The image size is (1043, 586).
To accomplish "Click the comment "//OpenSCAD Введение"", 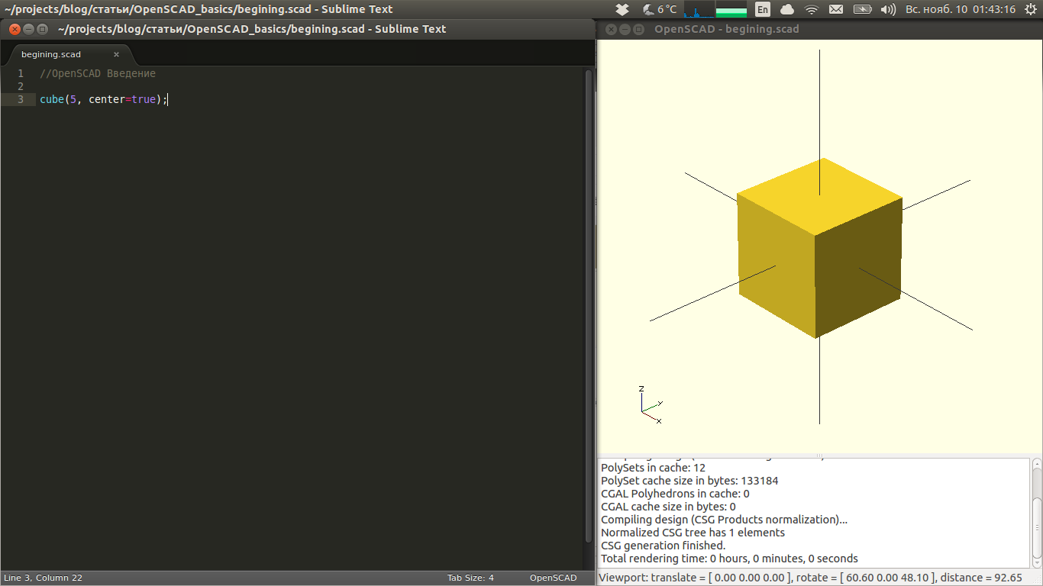I will pyautogui.click(x=98, y=73).
